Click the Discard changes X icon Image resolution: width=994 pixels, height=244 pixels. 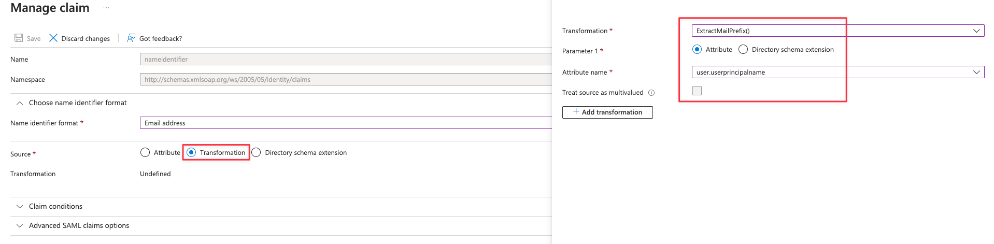(x=53, y=38)
